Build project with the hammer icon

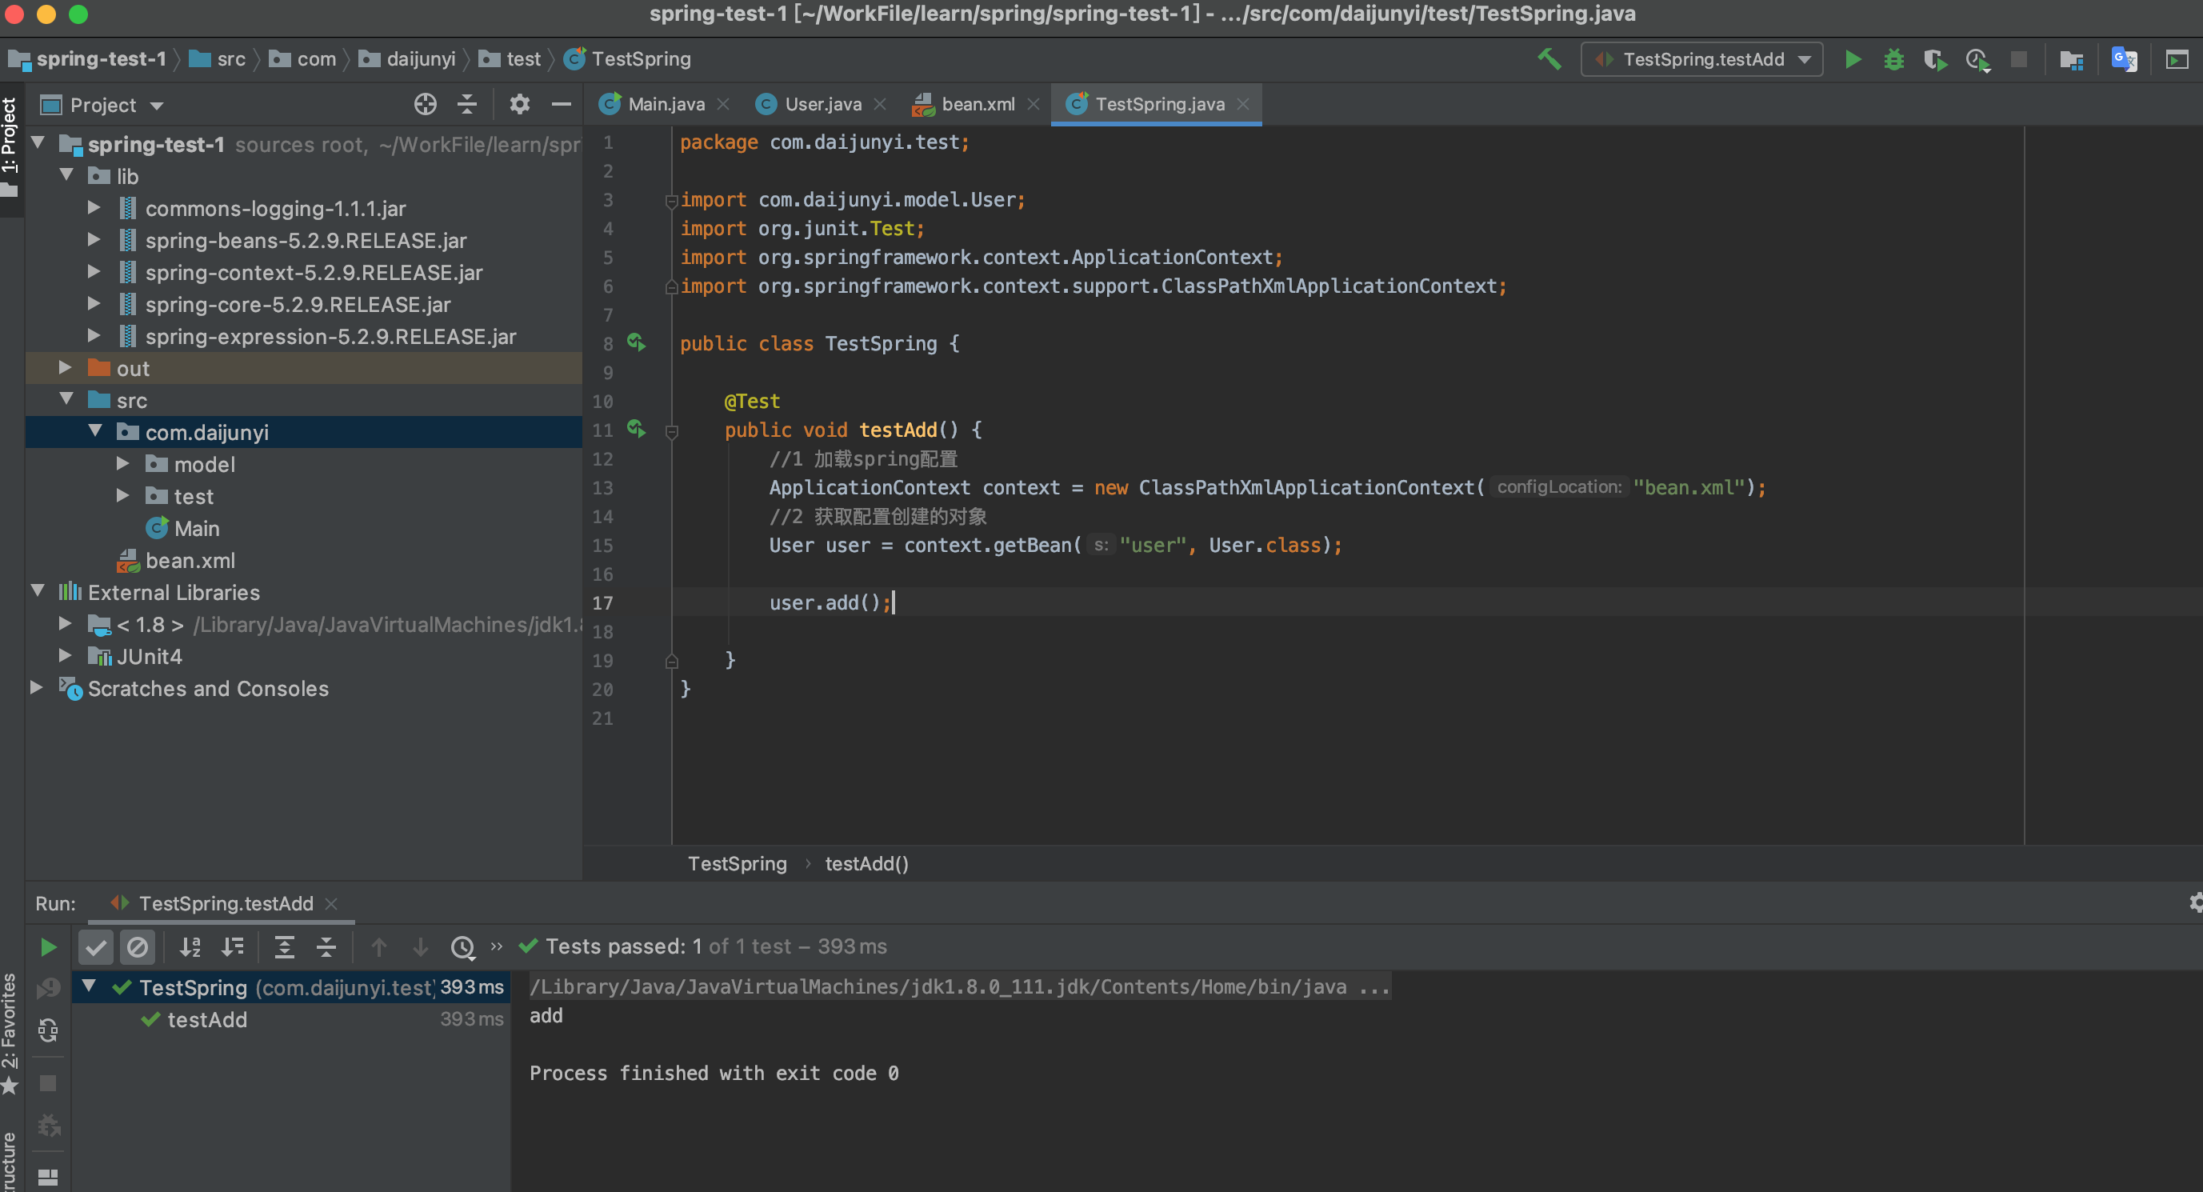tap(1549, 59)
